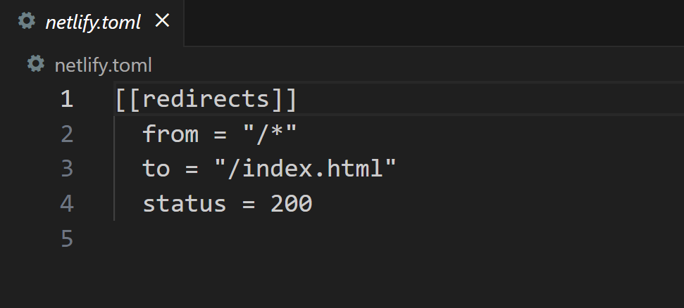Click the indent guide line beside line 3

click(114, 169)
